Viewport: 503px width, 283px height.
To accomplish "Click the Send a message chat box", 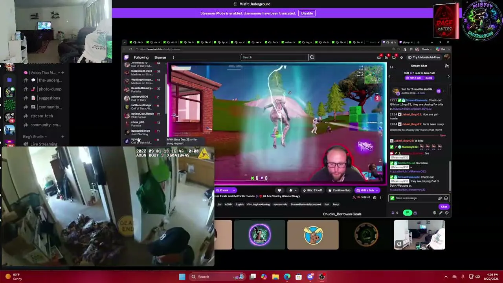I will [419, 198].
